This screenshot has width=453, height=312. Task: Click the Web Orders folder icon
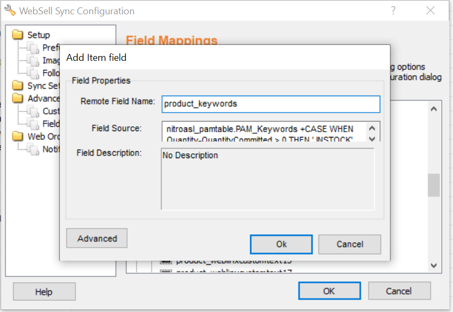click(x=18, y=136)
